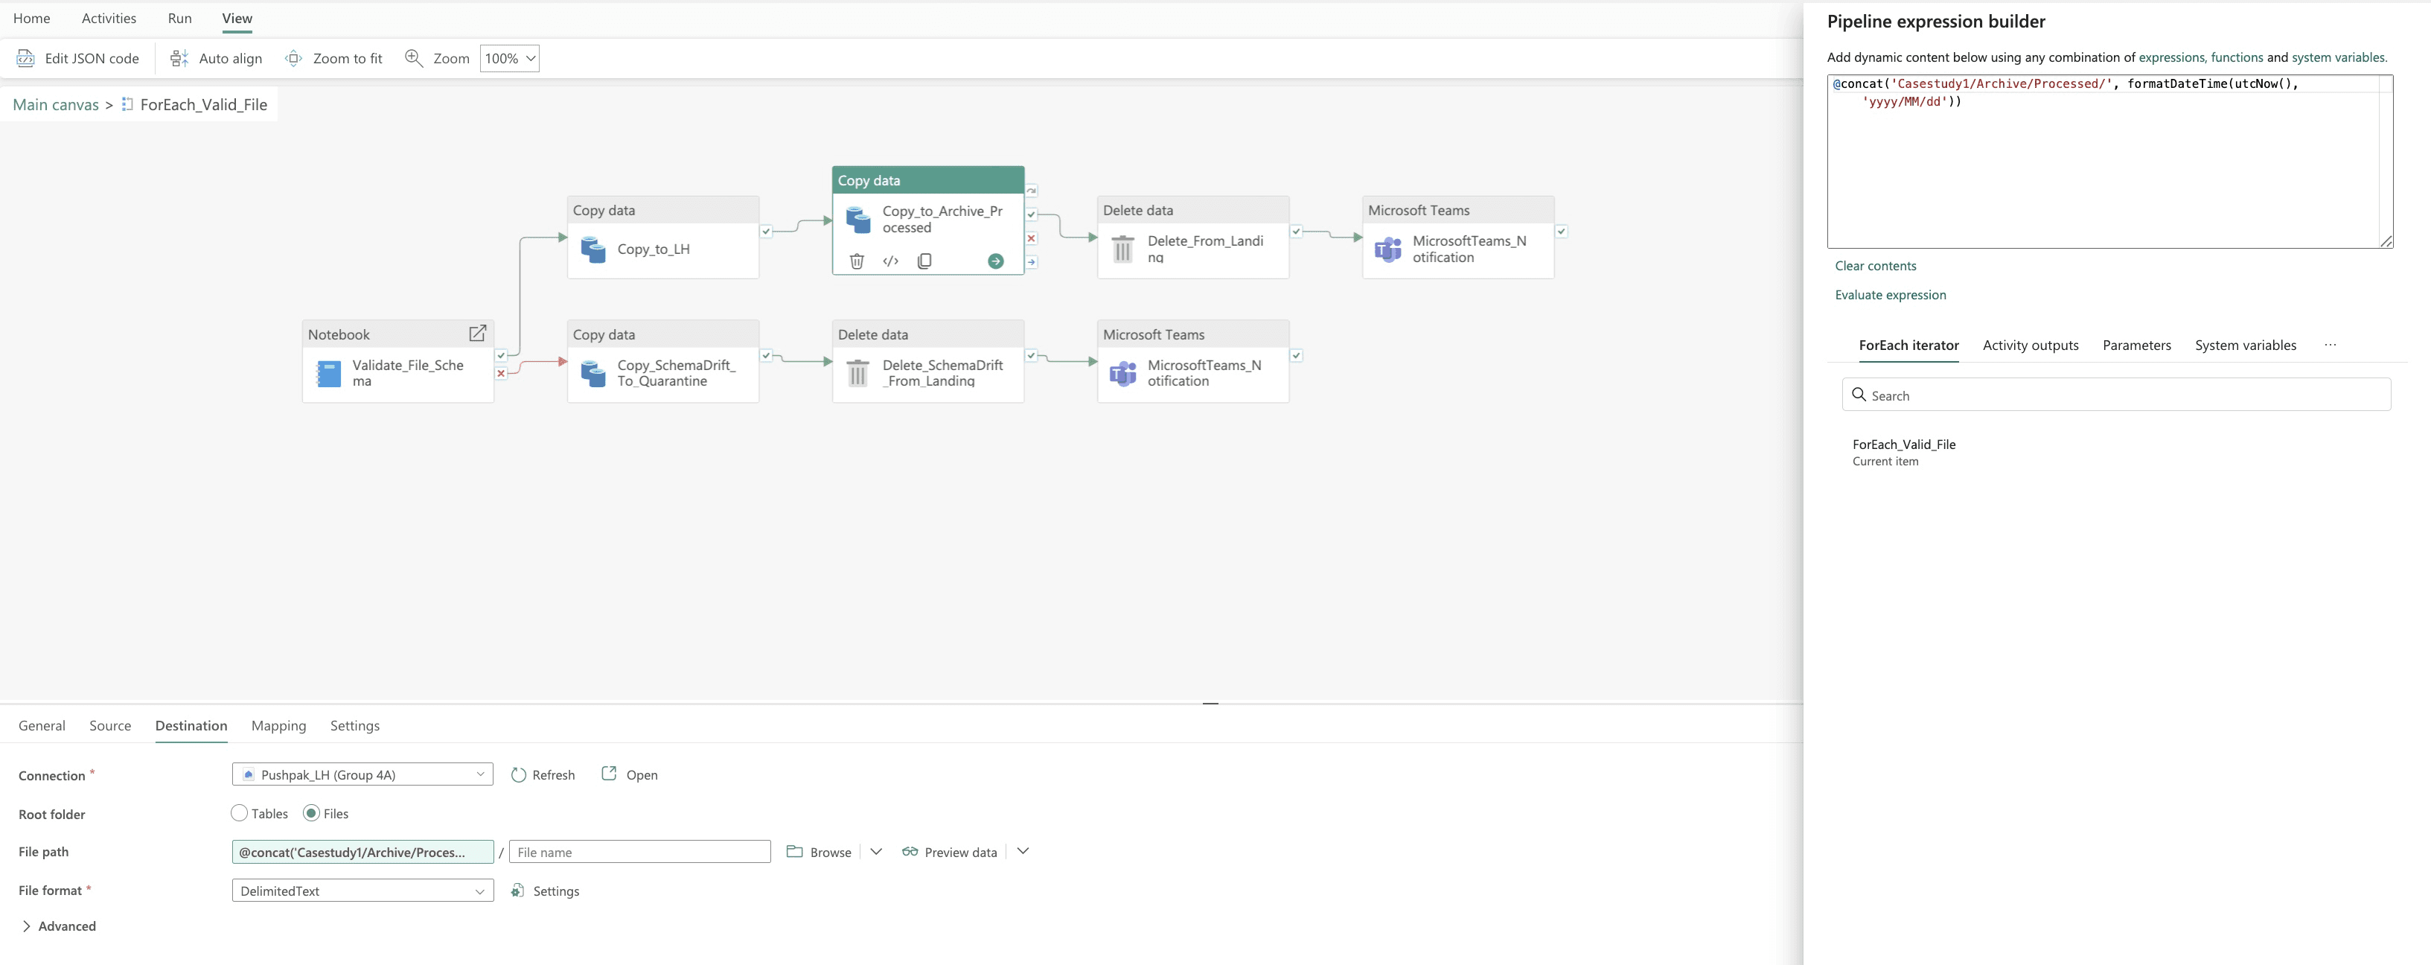The width and height of the screenshot is (2431, 965).
Task: Click the Evaluate expression link
Action: [x=1891, y=295]
